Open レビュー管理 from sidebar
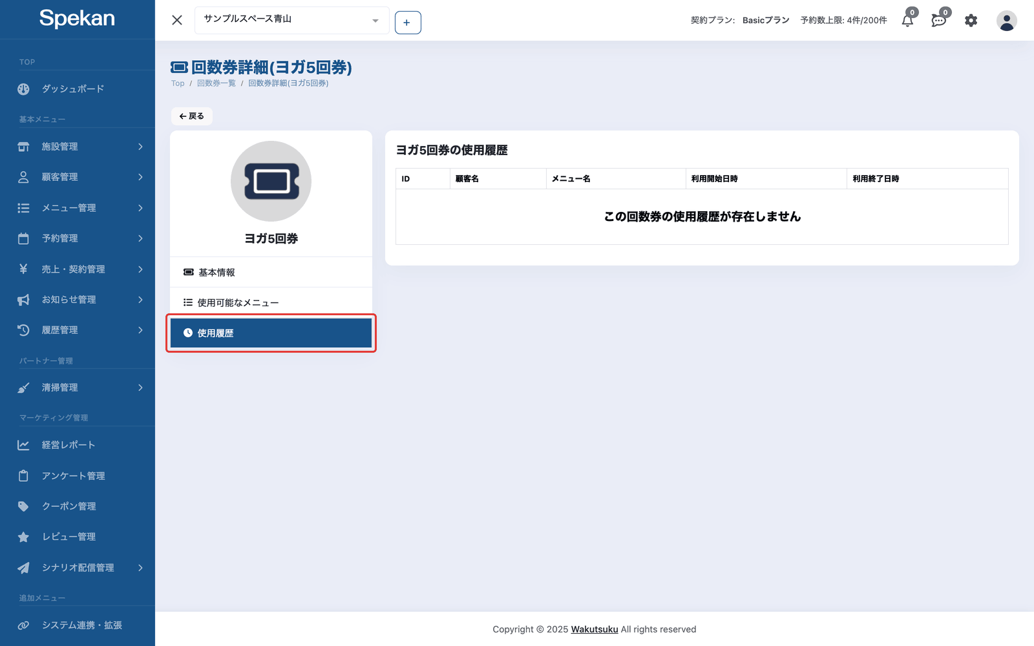This screenshot has width=1034, height=646. pos(78,537)
